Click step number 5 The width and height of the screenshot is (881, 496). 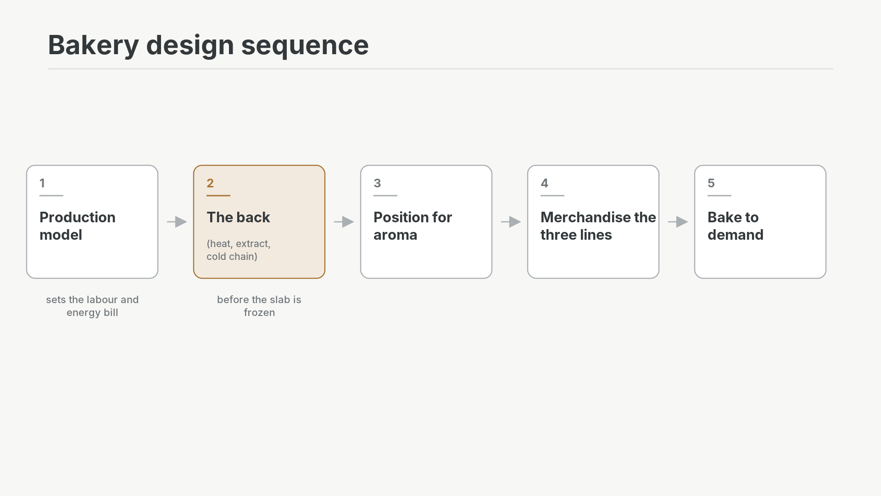[711, 183]
